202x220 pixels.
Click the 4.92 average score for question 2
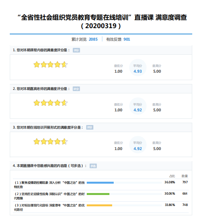coord(138,110)
